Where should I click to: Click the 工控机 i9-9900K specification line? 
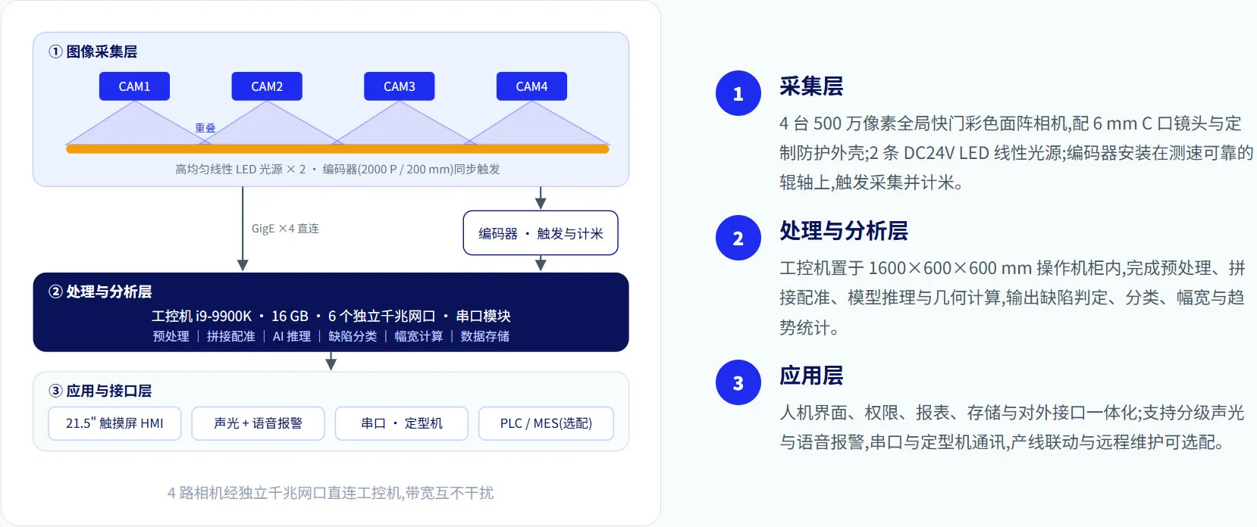(x=331, y=316)
